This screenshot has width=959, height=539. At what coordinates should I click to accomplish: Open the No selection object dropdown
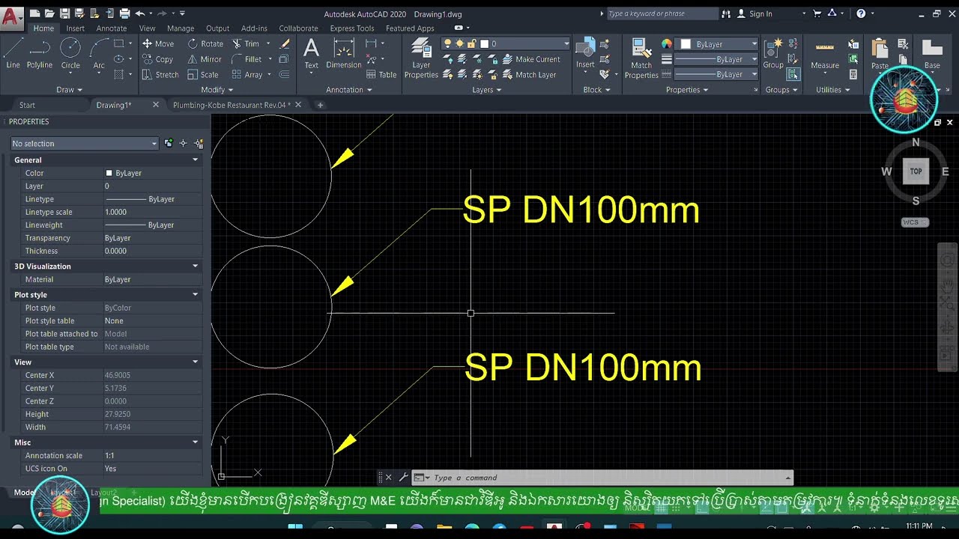[x=85, y=144]
